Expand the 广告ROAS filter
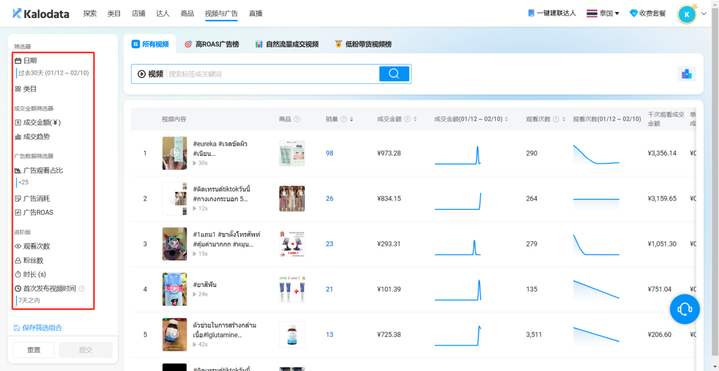The height and width of the screenshot is (371, 719). pos(34,212)
